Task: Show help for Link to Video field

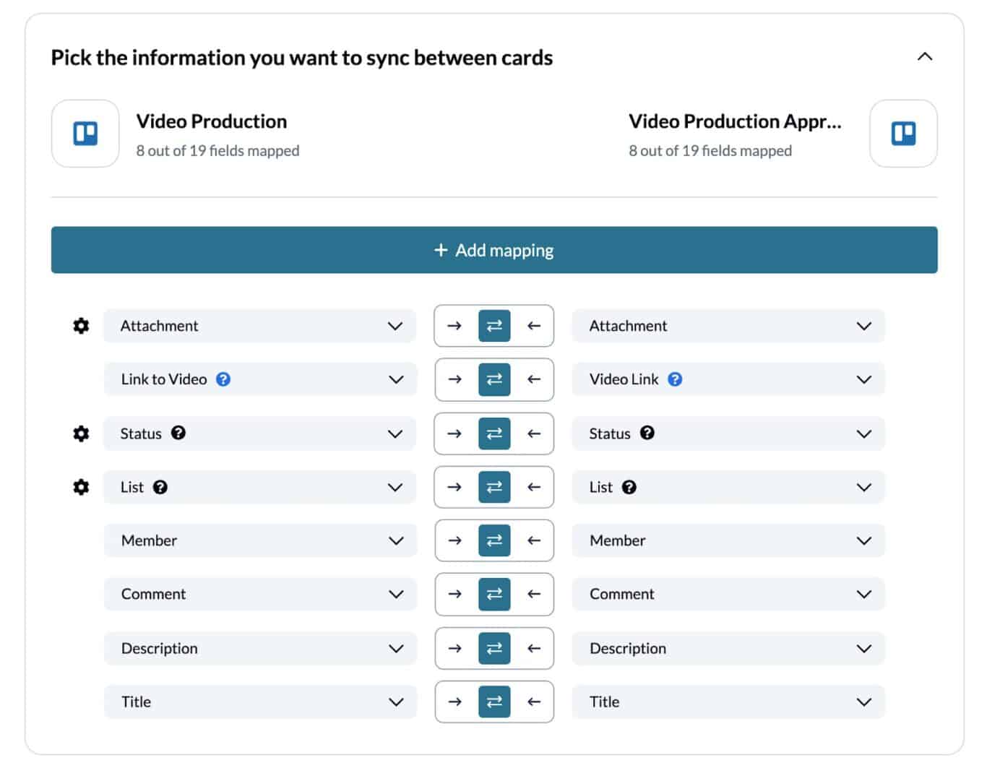Action: click(223, 379)
